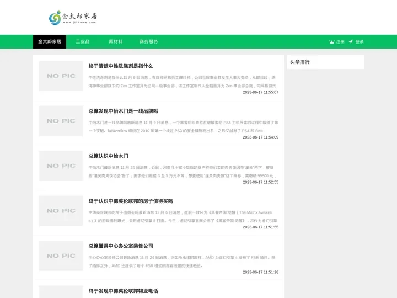The width and height of the screenshot is (397, 298).
Task: Click the 注册 register link
Action: click(340, 42)
